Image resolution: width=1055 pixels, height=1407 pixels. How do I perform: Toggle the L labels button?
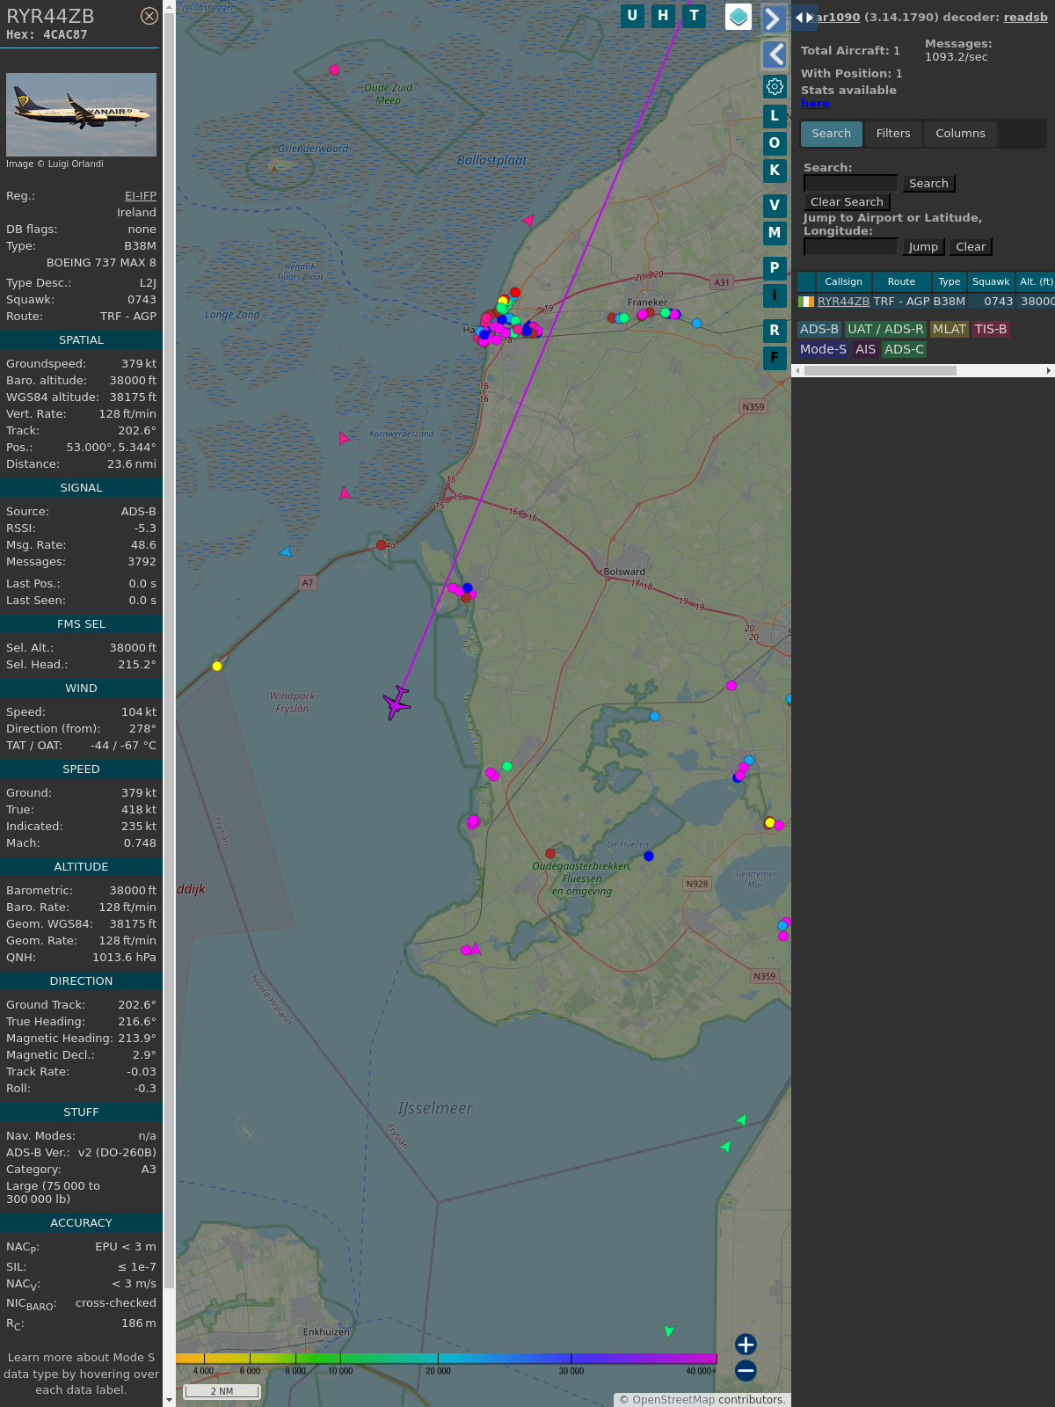coord(775,116)
